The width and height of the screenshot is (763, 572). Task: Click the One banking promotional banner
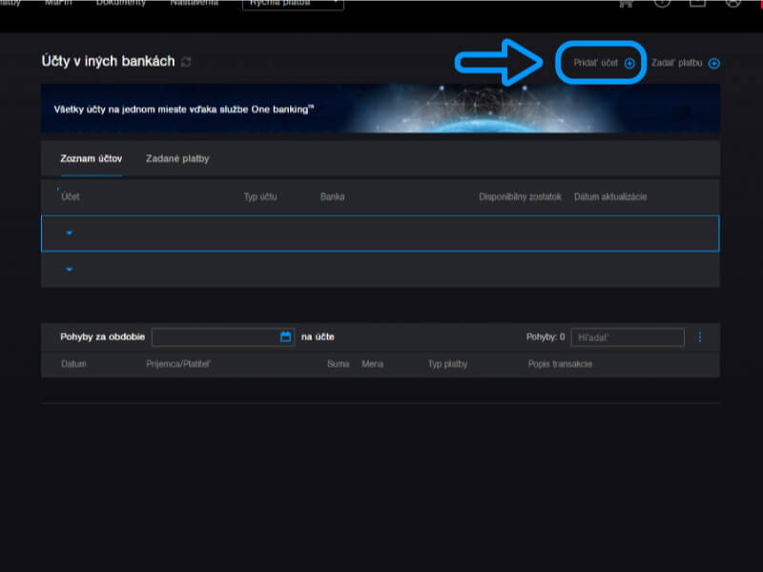click(380, 108)
